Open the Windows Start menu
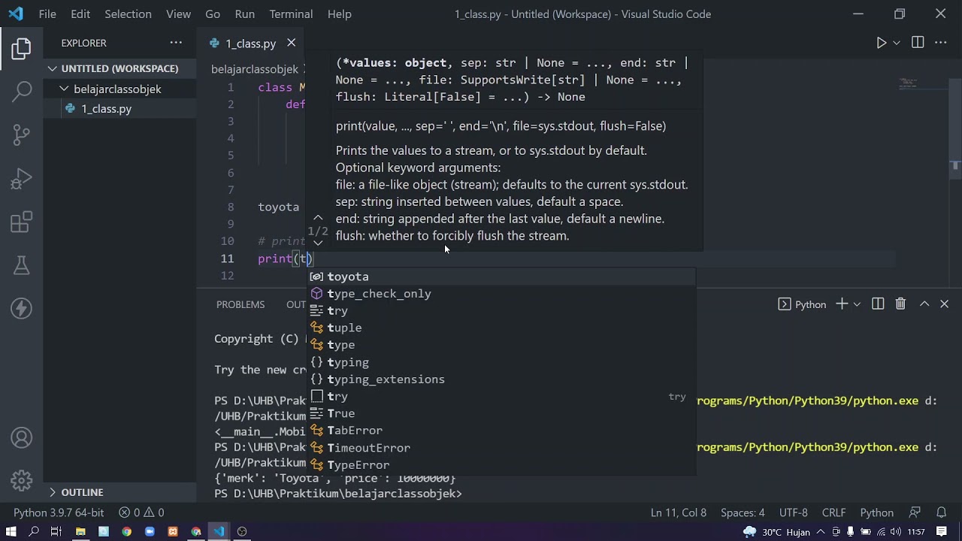The width and height of the screenshot is (962, 541). [x=11, y=531]
